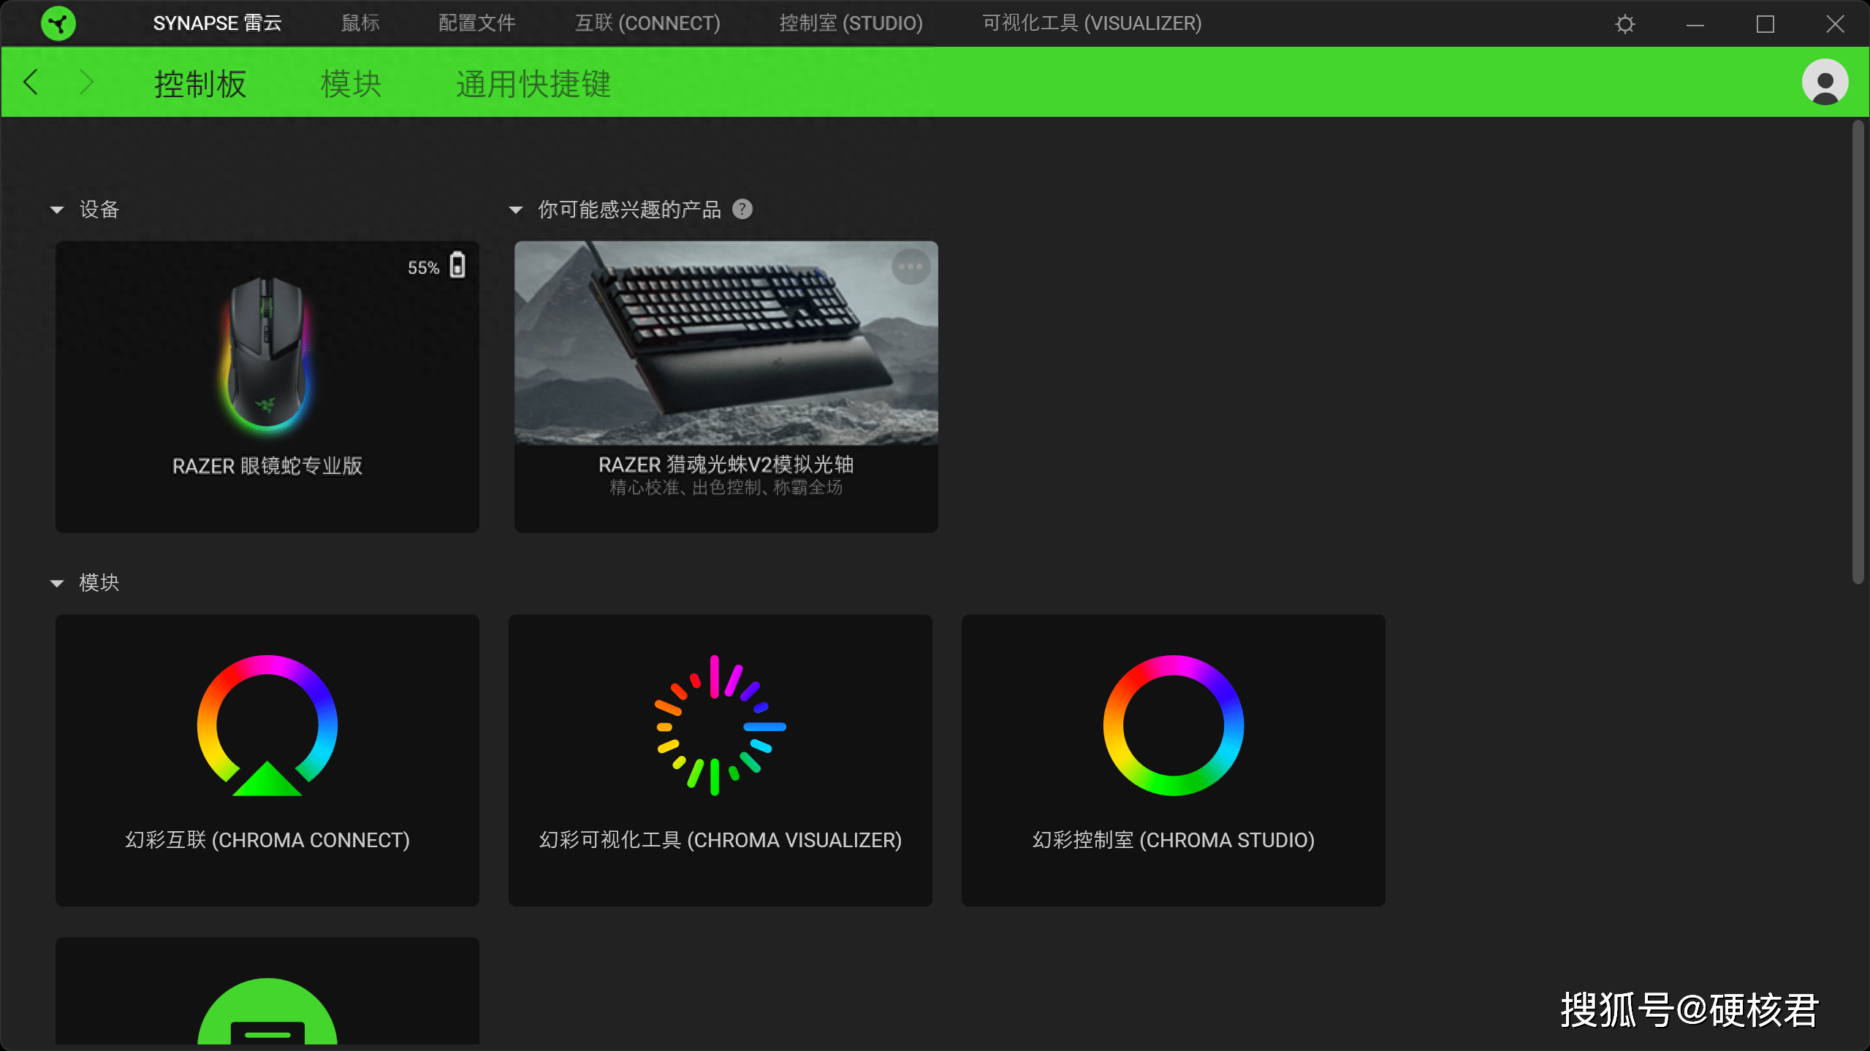
Task: Open 幻彩可视化工具 (CHROMA VISUALIZER) label
Action: coord(720,840)
